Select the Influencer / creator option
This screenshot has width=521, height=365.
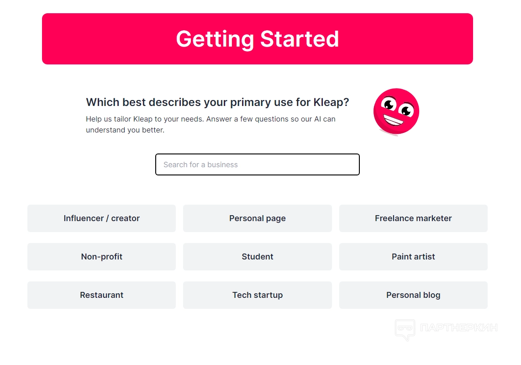[101, 218]
